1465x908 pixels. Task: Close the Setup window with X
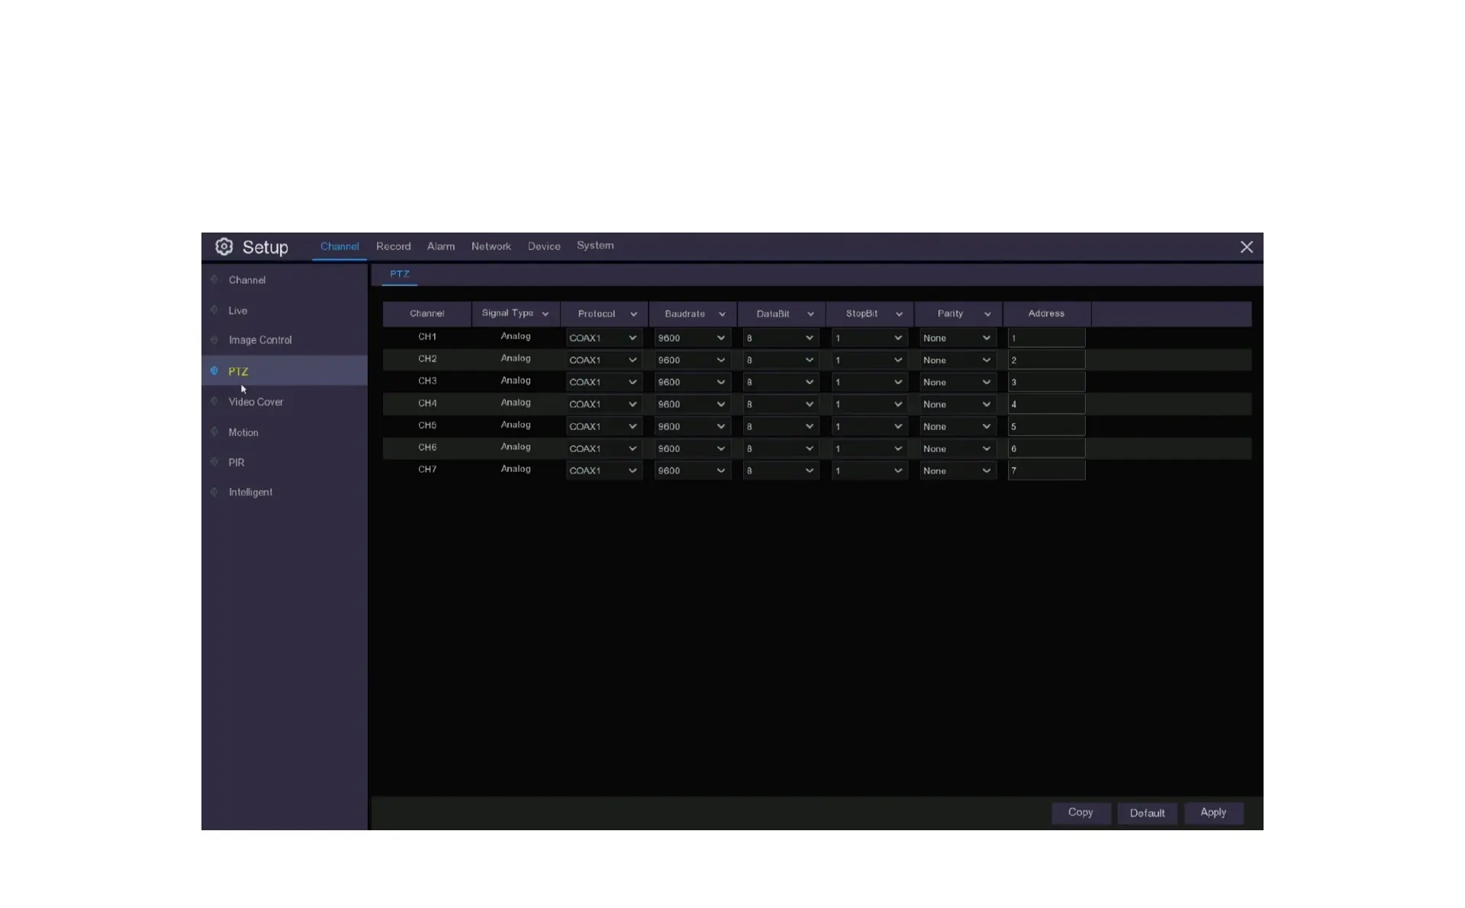[x=1246, y=247]
